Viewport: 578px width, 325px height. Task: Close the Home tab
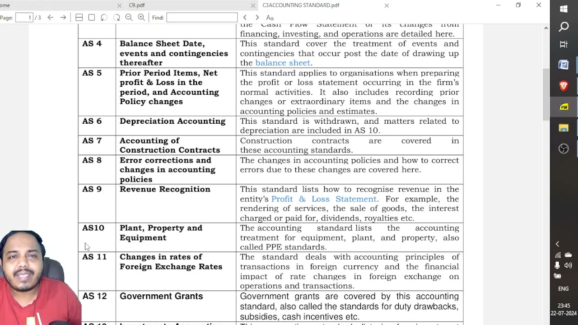point(119,5)
